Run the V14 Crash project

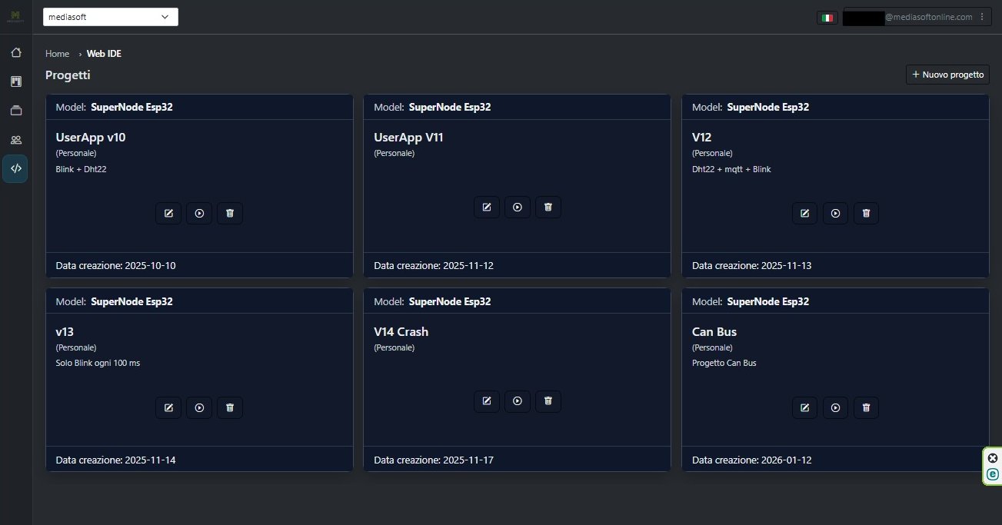point(518,400)
